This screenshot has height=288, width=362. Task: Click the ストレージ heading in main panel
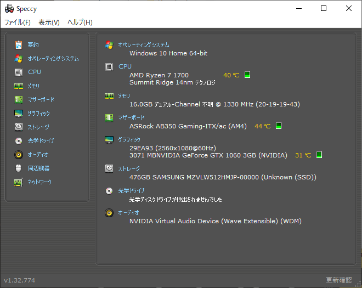[x=129, y=169]
